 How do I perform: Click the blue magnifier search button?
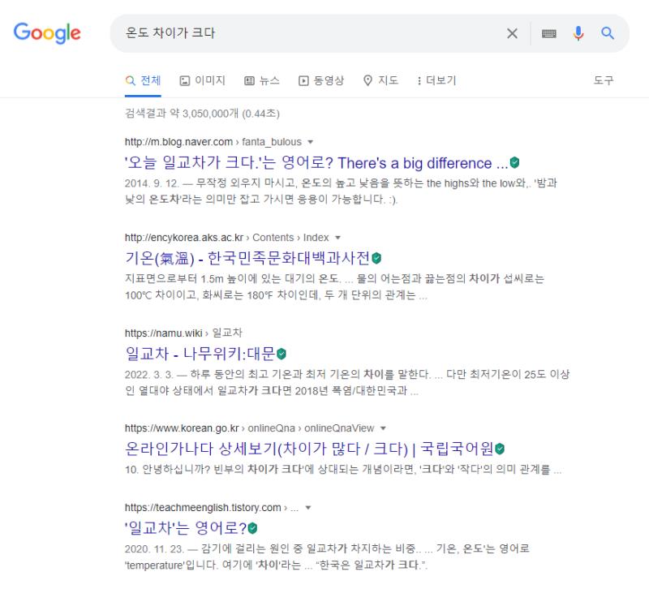pyautogui.click(x=607, y=33)
